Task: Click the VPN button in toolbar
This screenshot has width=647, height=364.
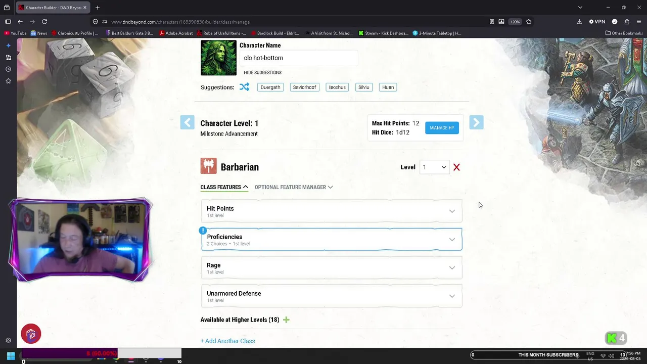Action: coord(597,22)
